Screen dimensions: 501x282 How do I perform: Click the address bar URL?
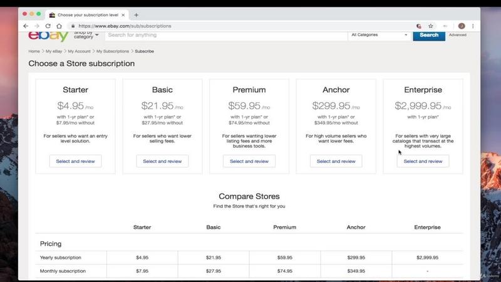click(125, 26)
